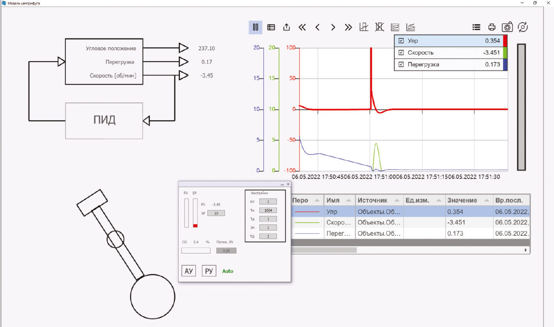The image size is (554, 327).
Task: Click the Скорость [об/мин] output value -3.45
Action: [x=207, y=75]
